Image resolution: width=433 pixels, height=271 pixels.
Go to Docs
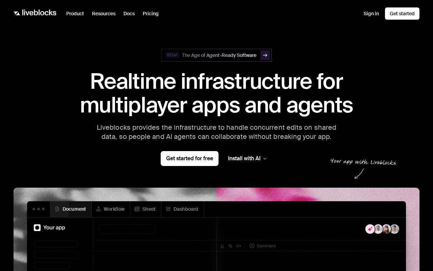pos(129,14)
